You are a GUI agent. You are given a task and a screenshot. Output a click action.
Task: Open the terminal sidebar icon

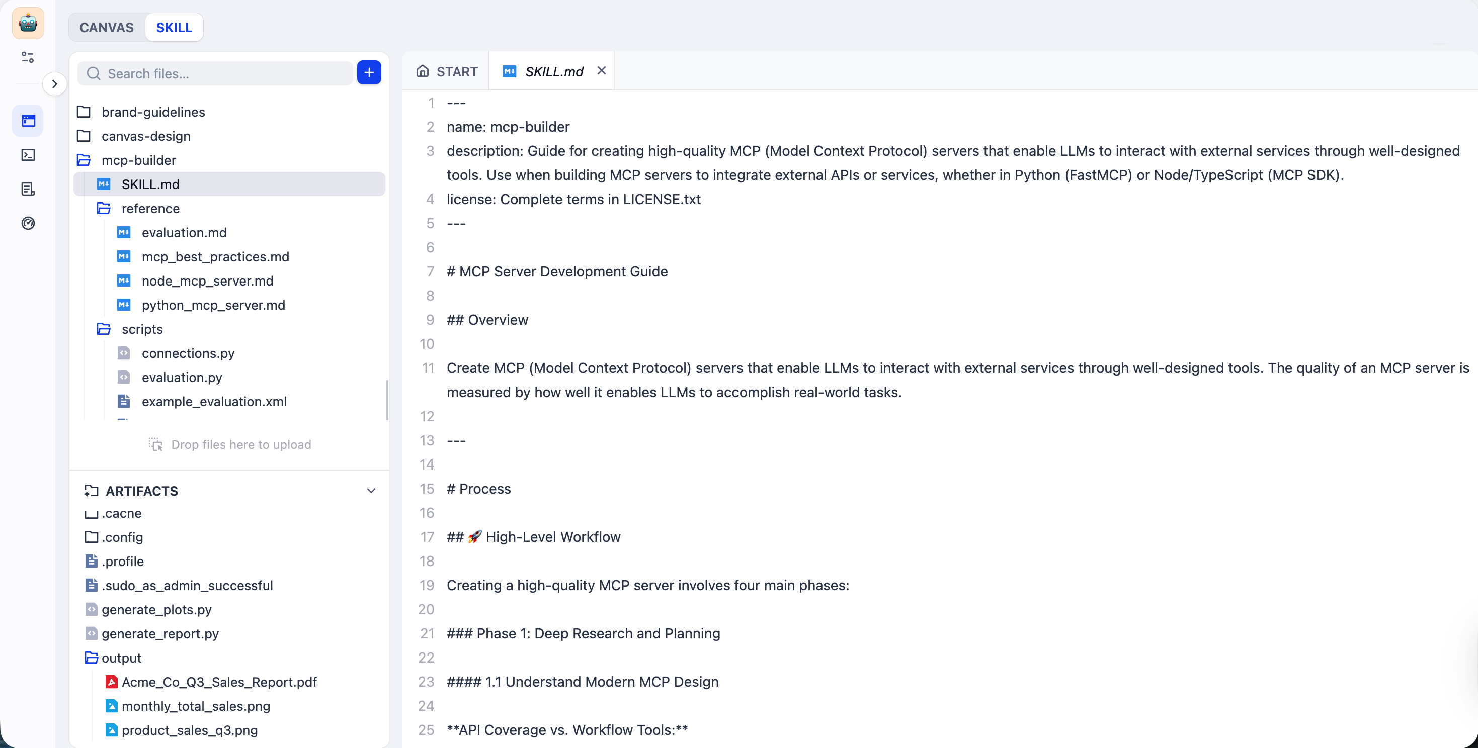[x=28, y=155]
